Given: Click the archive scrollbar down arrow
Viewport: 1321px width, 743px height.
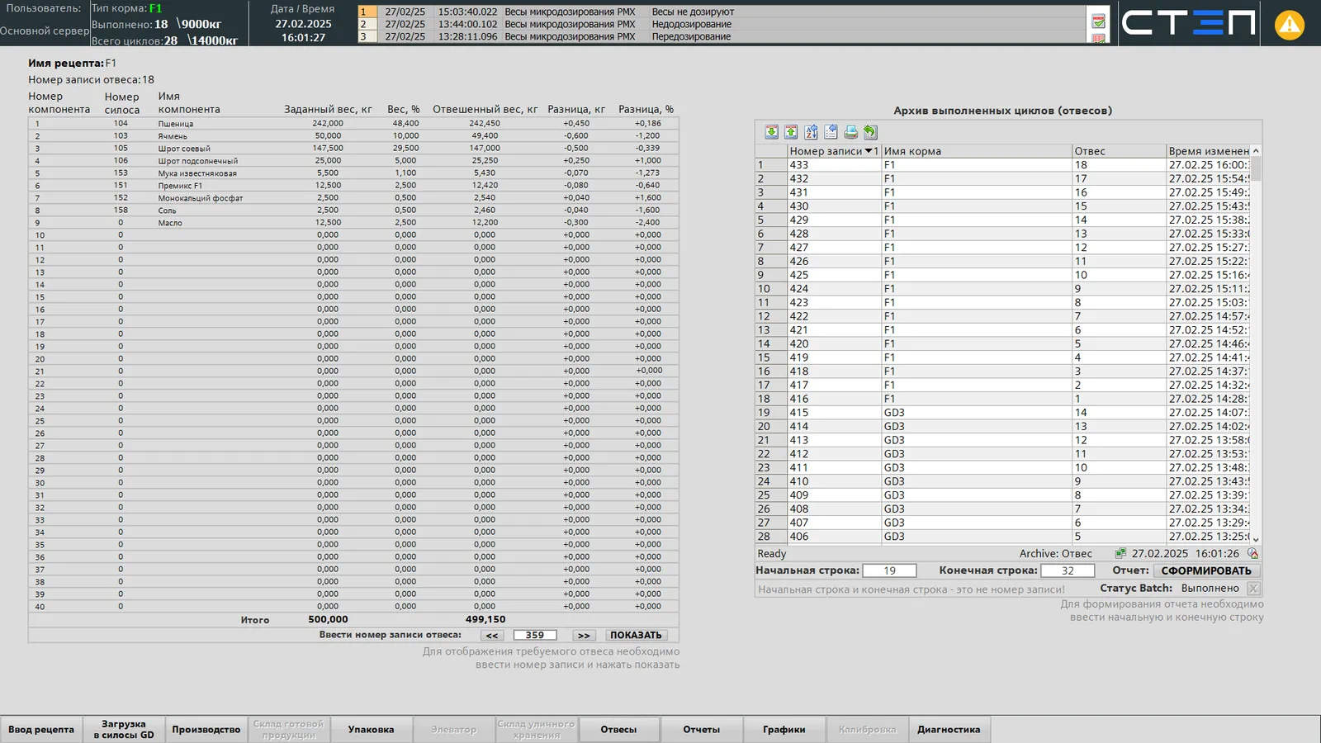Looking at the screenshot, I should 1256,539.
